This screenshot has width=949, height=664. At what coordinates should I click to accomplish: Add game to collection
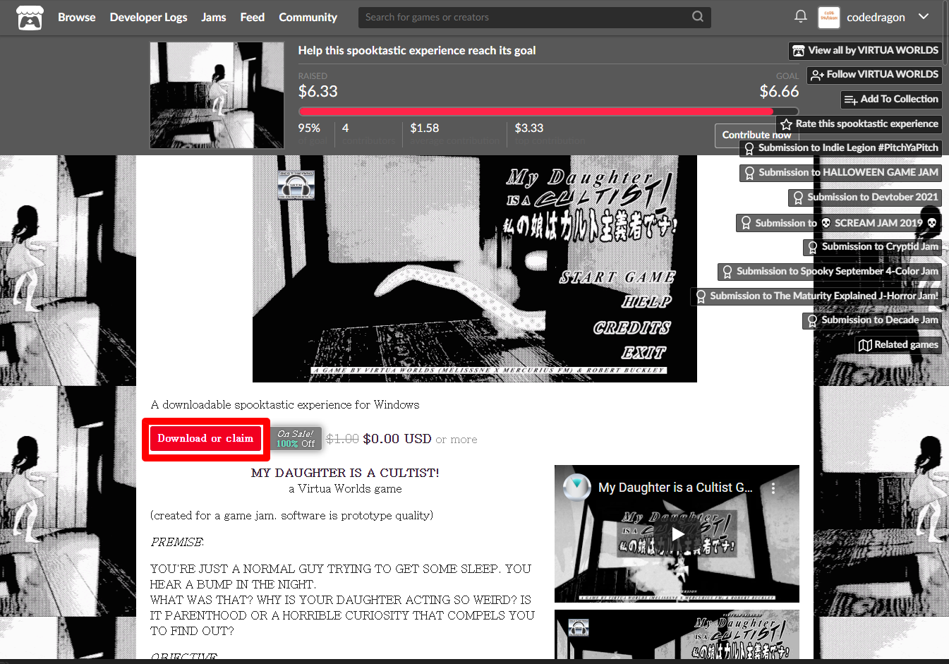click(891, 99)
